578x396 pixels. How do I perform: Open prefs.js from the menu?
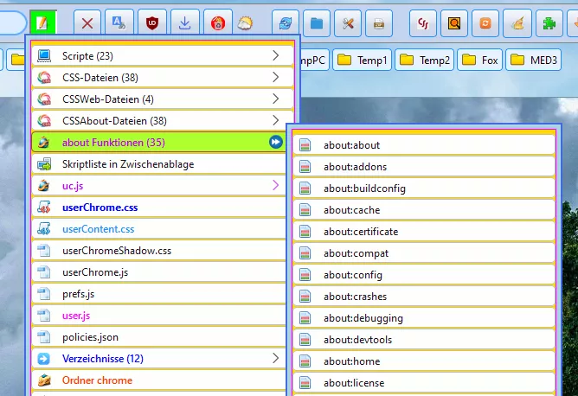pyautogui.click(x=159, y=294)
